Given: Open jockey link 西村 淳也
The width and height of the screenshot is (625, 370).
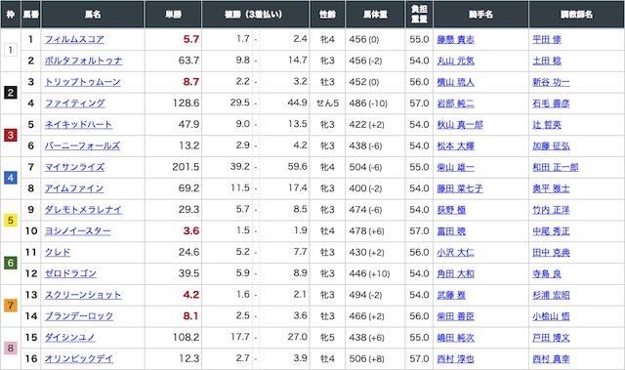Looking at the screenshot, I should click(x=456, y=359).
